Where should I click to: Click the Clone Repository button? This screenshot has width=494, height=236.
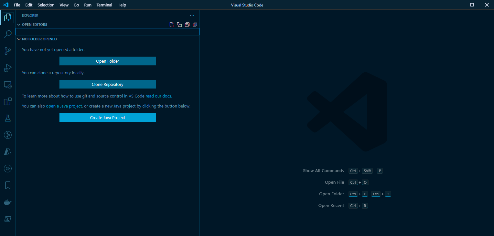(x=107, y=84)
